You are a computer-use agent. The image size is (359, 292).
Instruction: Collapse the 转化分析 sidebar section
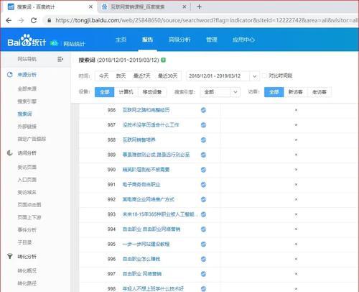[x=27, y=257]
